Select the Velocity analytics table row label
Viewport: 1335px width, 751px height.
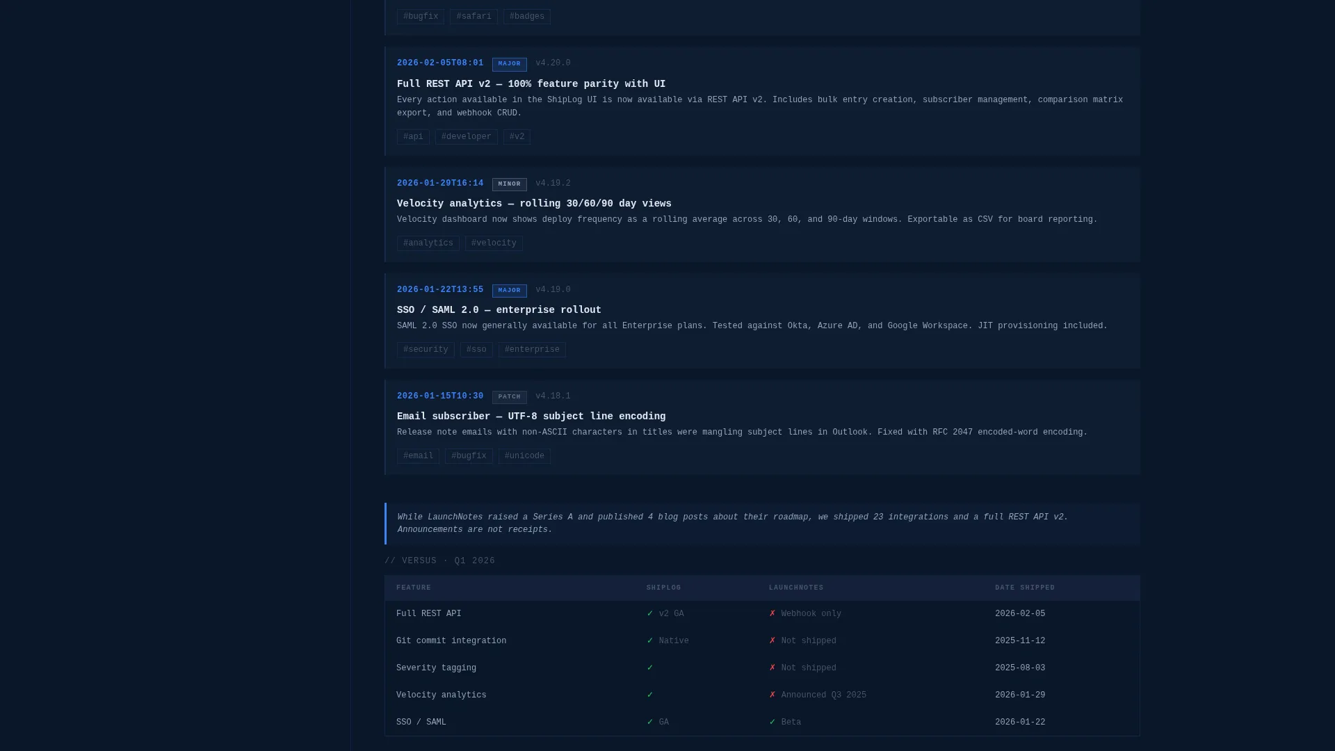[442, 695]
